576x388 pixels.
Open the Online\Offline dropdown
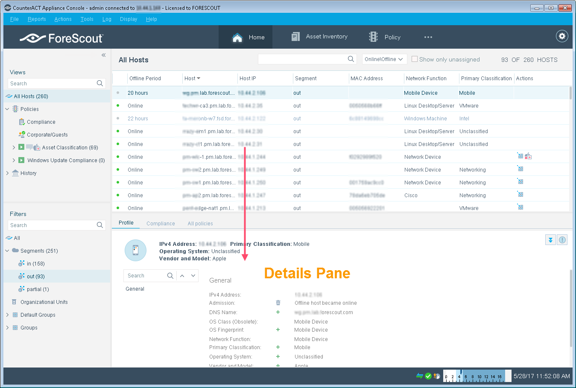384,59
